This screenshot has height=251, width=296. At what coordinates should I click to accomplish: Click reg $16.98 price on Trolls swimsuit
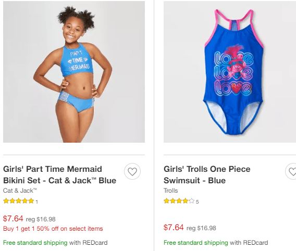tap(201, 228)
